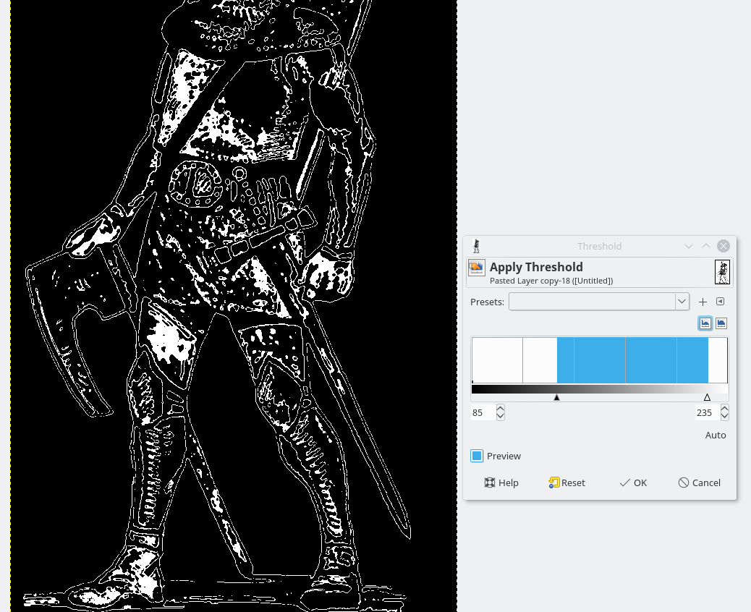Increase the high threshold value

pos(725,409)
